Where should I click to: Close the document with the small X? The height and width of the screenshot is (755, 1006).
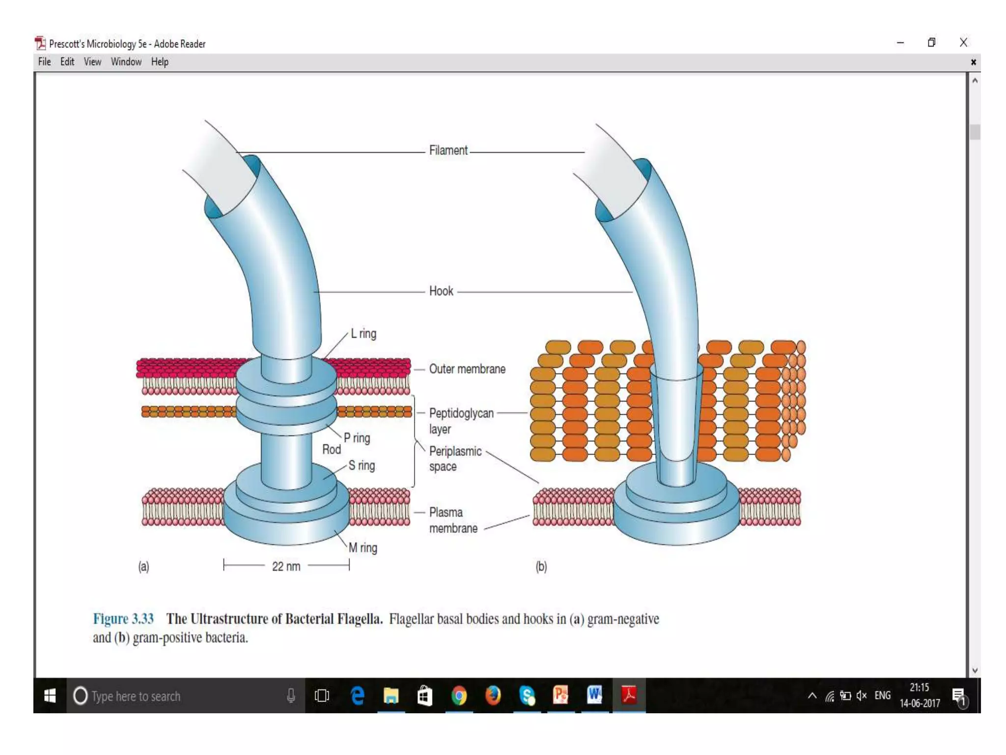(973, 62)
